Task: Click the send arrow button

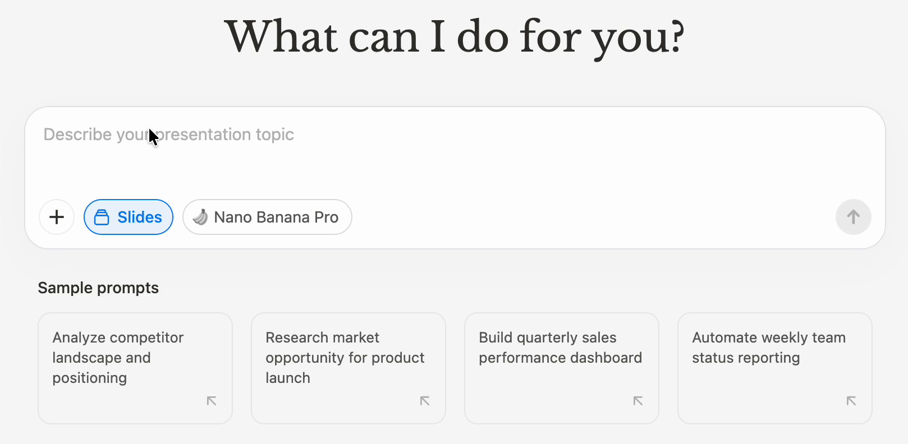Action: 853,217
